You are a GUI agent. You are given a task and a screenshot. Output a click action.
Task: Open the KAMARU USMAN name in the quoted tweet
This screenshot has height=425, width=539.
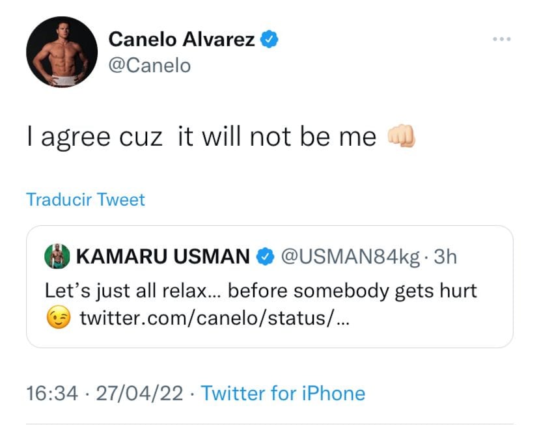tap(163, 256)
